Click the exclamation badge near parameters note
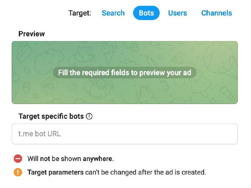This screenshot has height=188, width=251. [18, 172]
